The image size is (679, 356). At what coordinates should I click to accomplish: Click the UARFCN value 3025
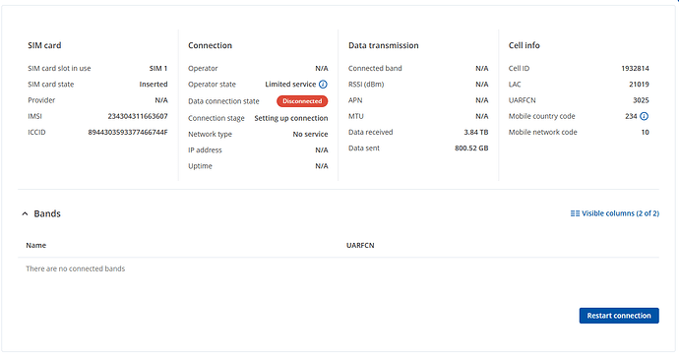coord(641,100)
